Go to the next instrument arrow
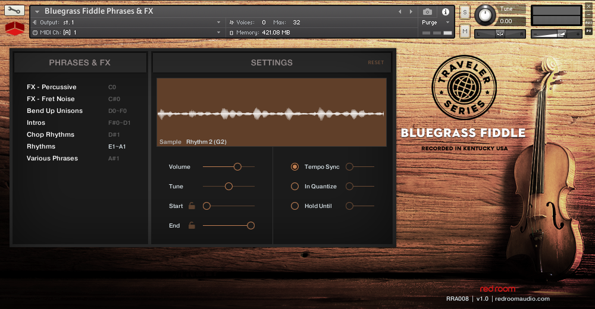This screenshot has width=595, height=309. tap(411, 12)
